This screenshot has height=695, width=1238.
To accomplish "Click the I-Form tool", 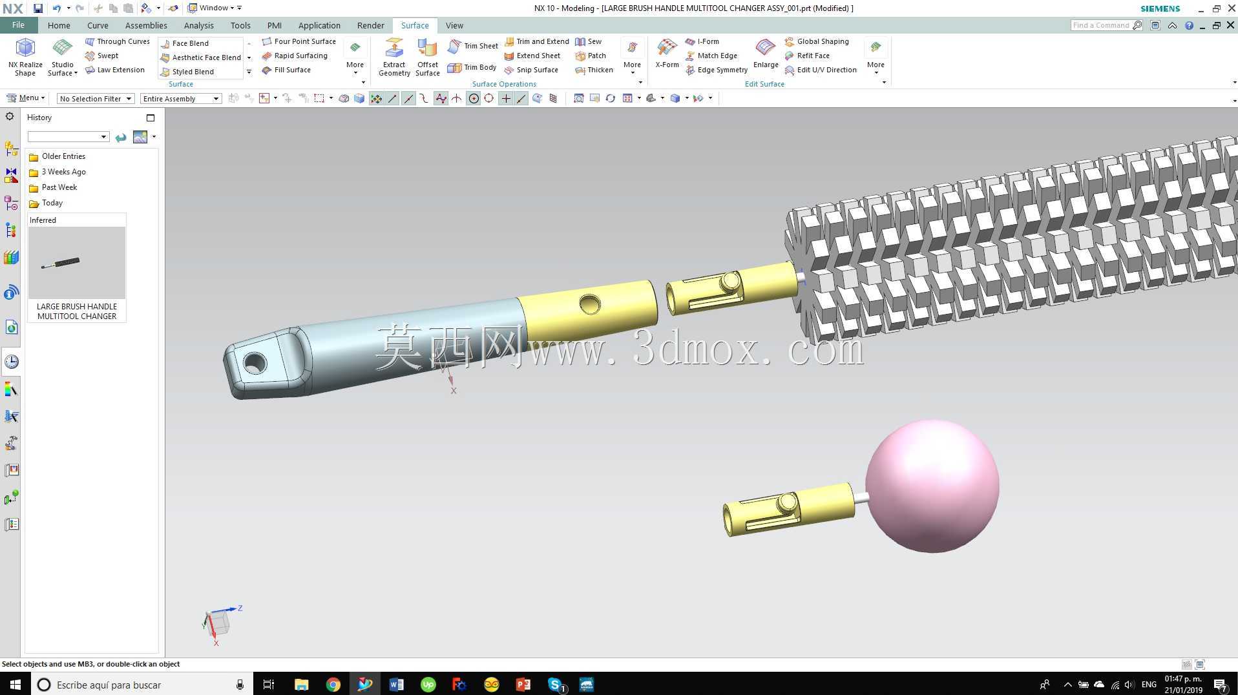I will click(702, 41).
